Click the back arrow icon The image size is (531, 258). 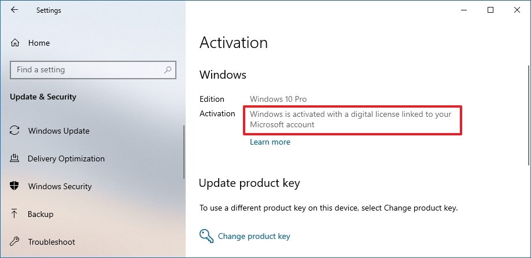point(14,10)
